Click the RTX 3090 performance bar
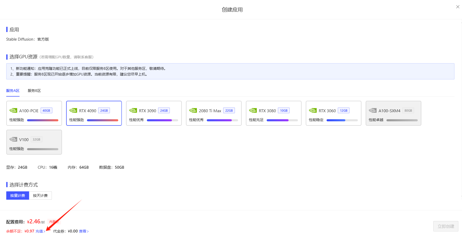 pos(163,120)
